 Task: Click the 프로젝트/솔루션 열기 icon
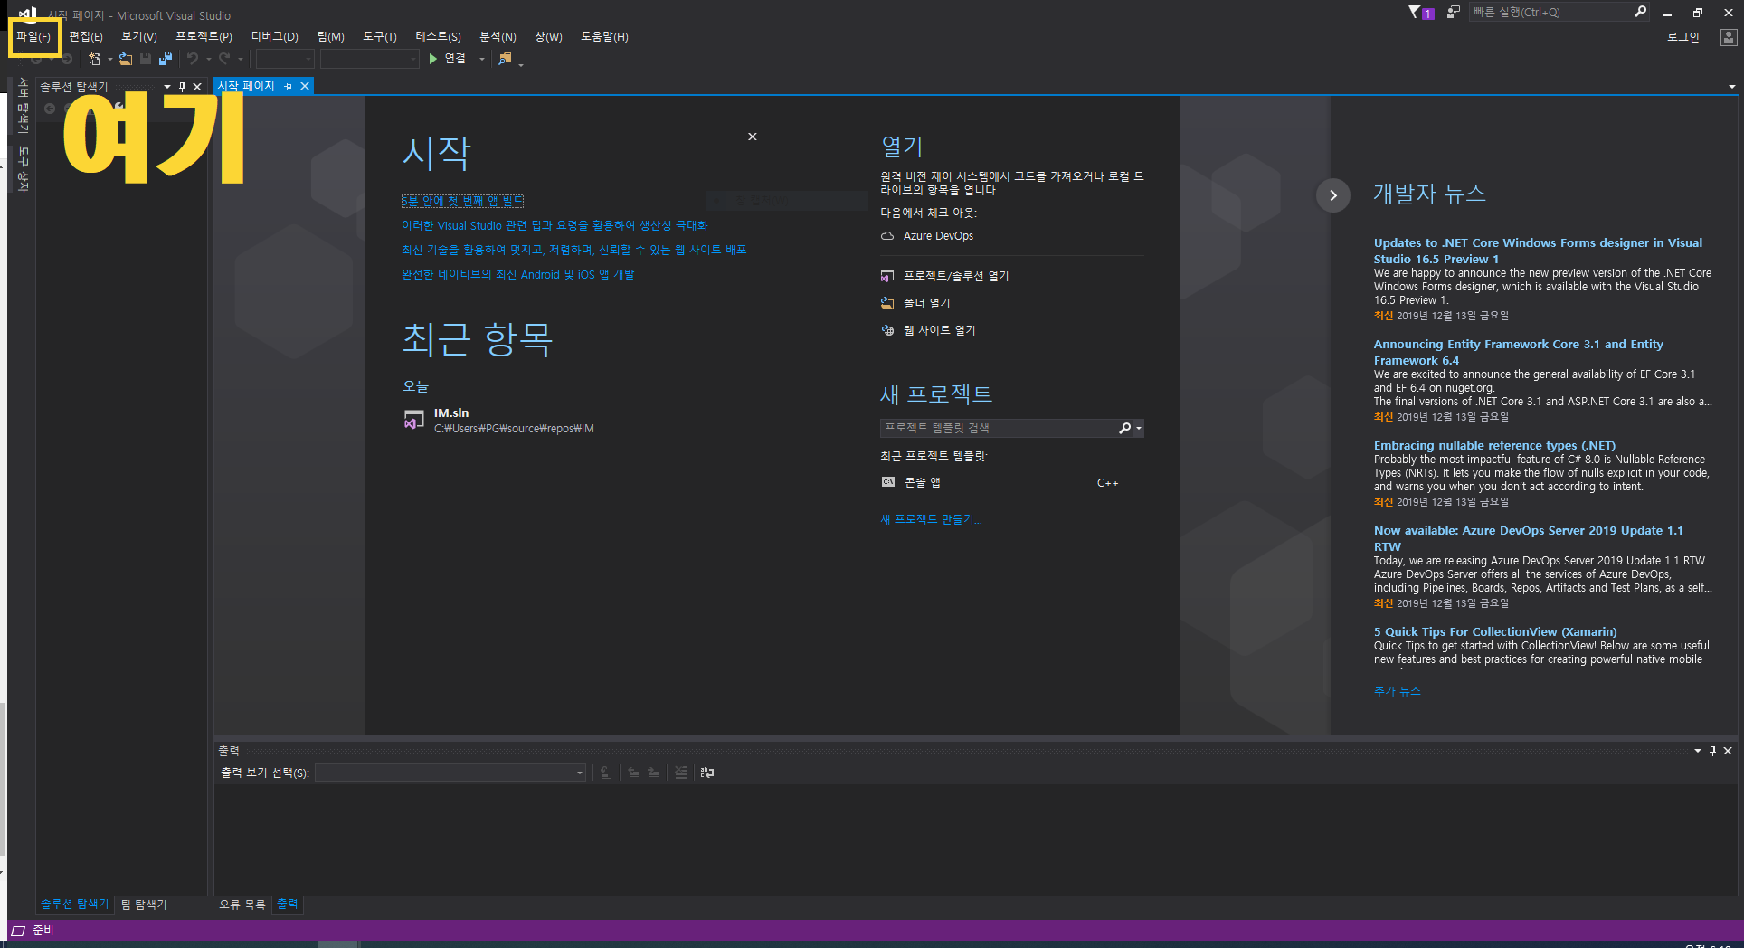887,276
